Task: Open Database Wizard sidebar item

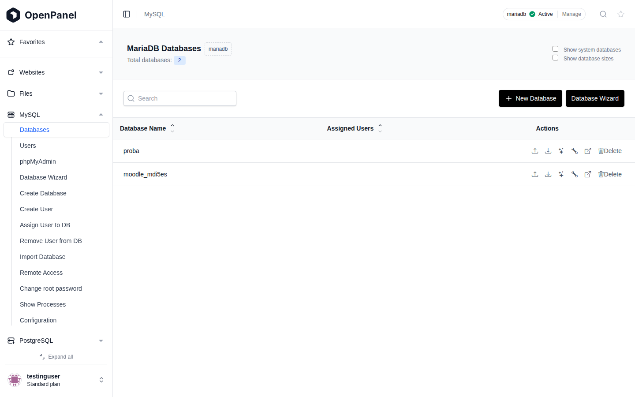Action: 44,177
